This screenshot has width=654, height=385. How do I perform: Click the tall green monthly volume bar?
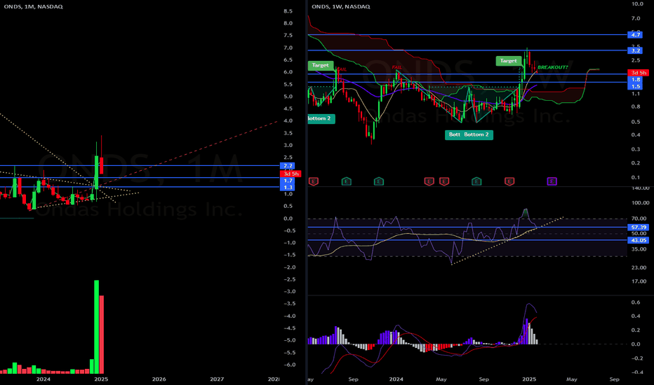96,327
